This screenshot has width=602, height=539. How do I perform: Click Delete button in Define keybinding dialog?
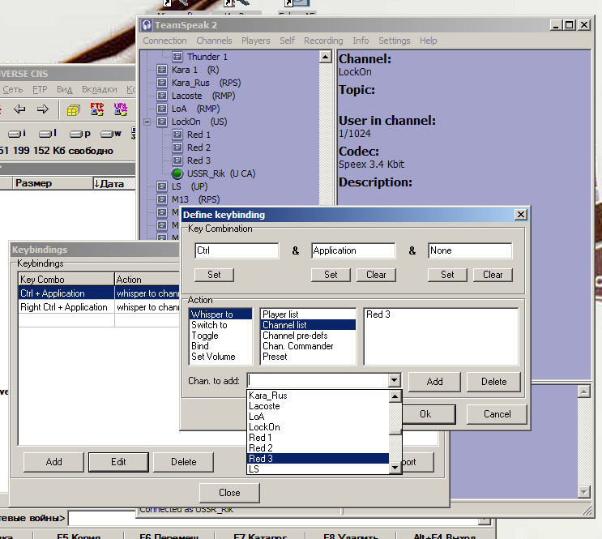(493, 382)
